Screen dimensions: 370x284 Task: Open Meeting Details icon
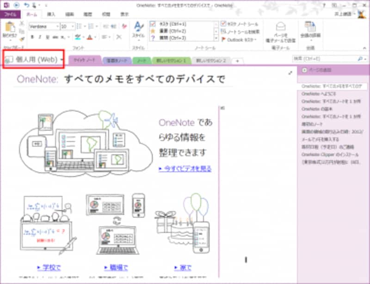point(310,27)
